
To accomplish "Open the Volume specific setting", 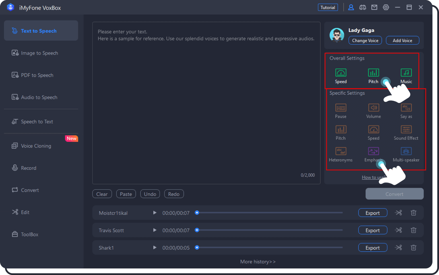I will tap(373, 111).
